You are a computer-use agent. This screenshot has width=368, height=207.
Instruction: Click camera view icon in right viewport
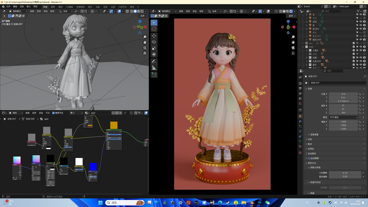(293, 48)
